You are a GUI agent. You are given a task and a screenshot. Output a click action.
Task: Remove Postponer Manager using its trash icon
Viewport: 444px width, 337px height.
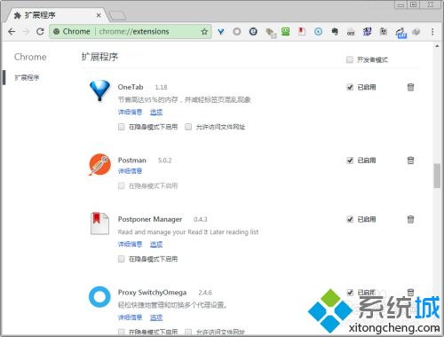(x=410, y=219)
